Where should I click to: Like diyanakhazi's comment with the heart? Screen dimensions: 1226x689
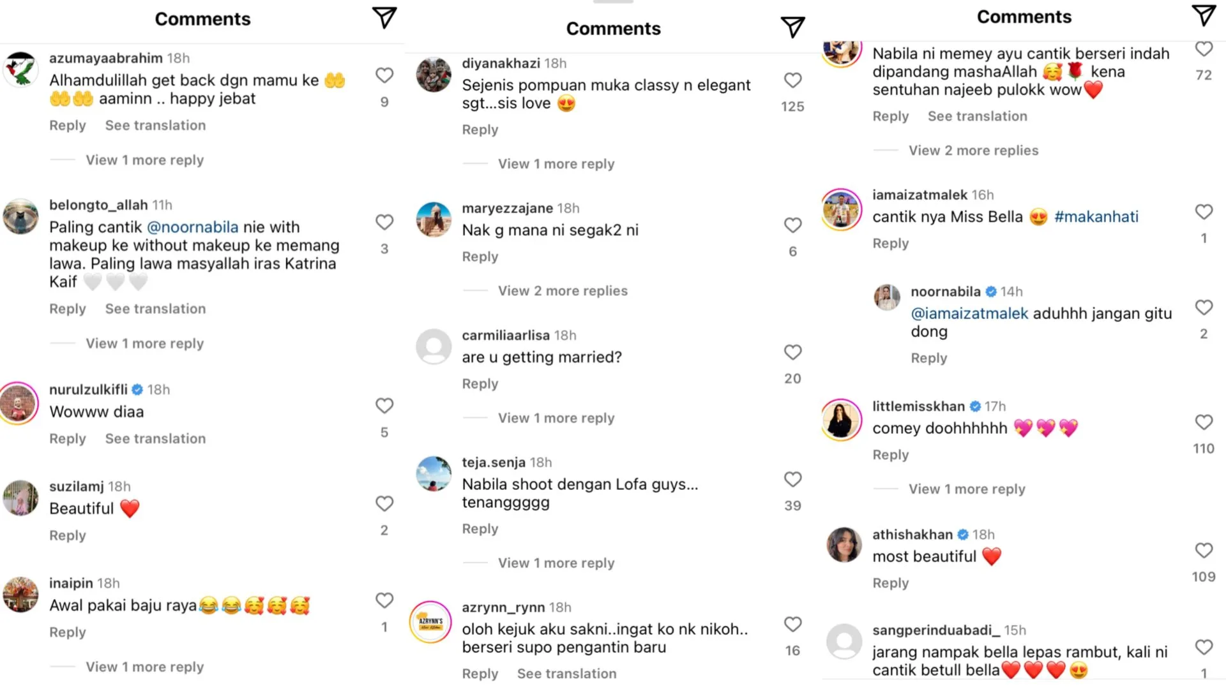[x=792, y=80]
